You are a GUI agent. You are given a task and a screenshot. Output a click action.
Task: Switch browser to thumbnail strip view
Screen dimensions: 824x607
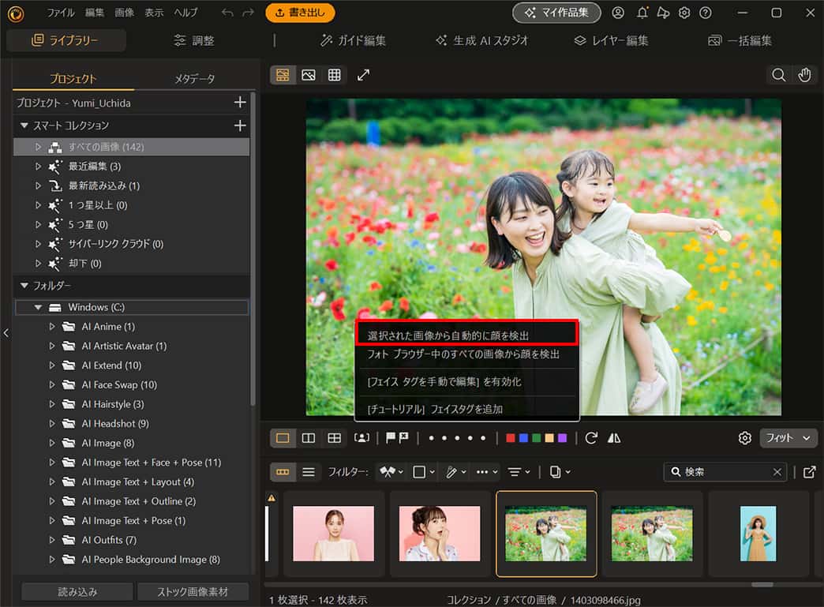click(x=283, y=472)
